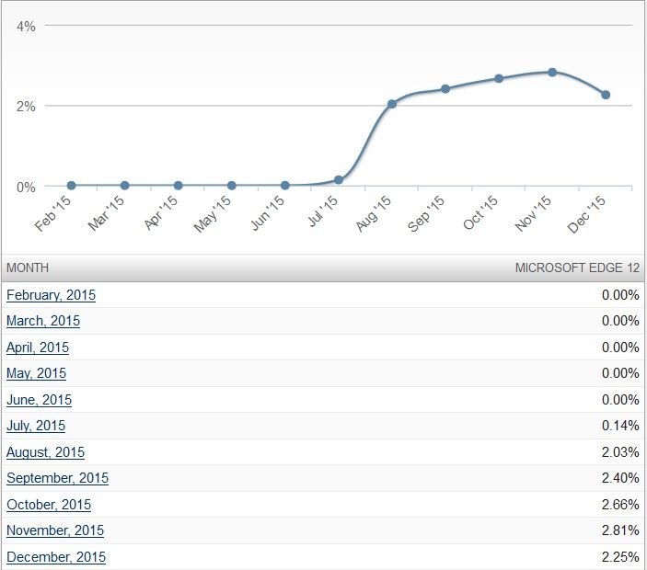647x570 pixels.
Task: Click the Feb '15 chart data point
Action: [71, 186]
